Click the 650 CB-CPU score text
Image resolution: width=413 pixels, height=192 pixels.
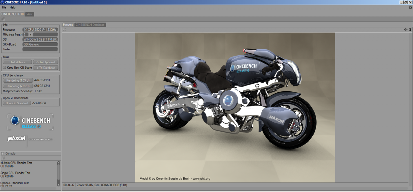point(42,86)
